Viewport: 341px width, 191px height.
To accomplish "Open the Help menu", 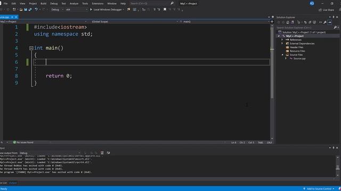I will pos(123,4).
